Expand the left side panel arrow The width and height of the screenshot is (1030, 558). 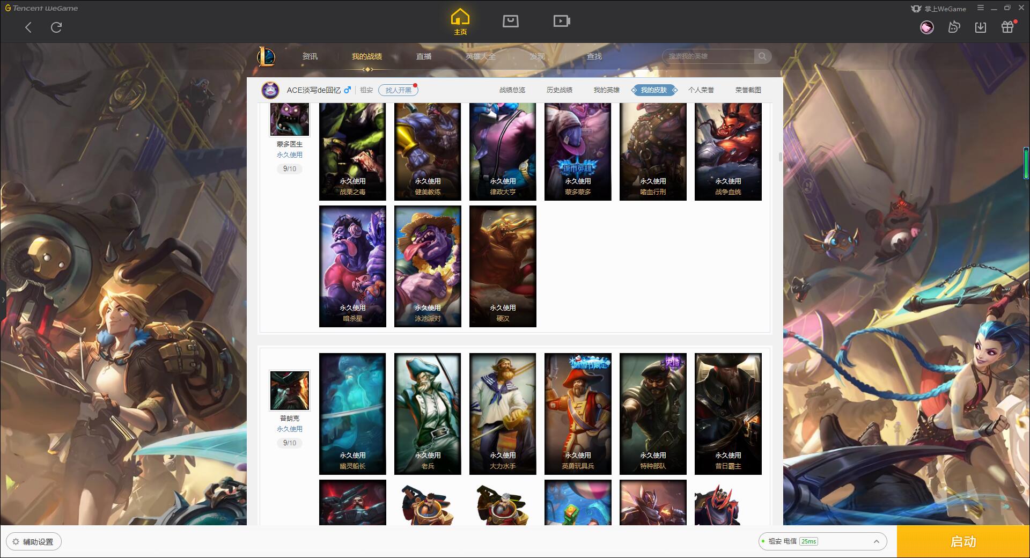pyautogui.click(x=3, y=299)
